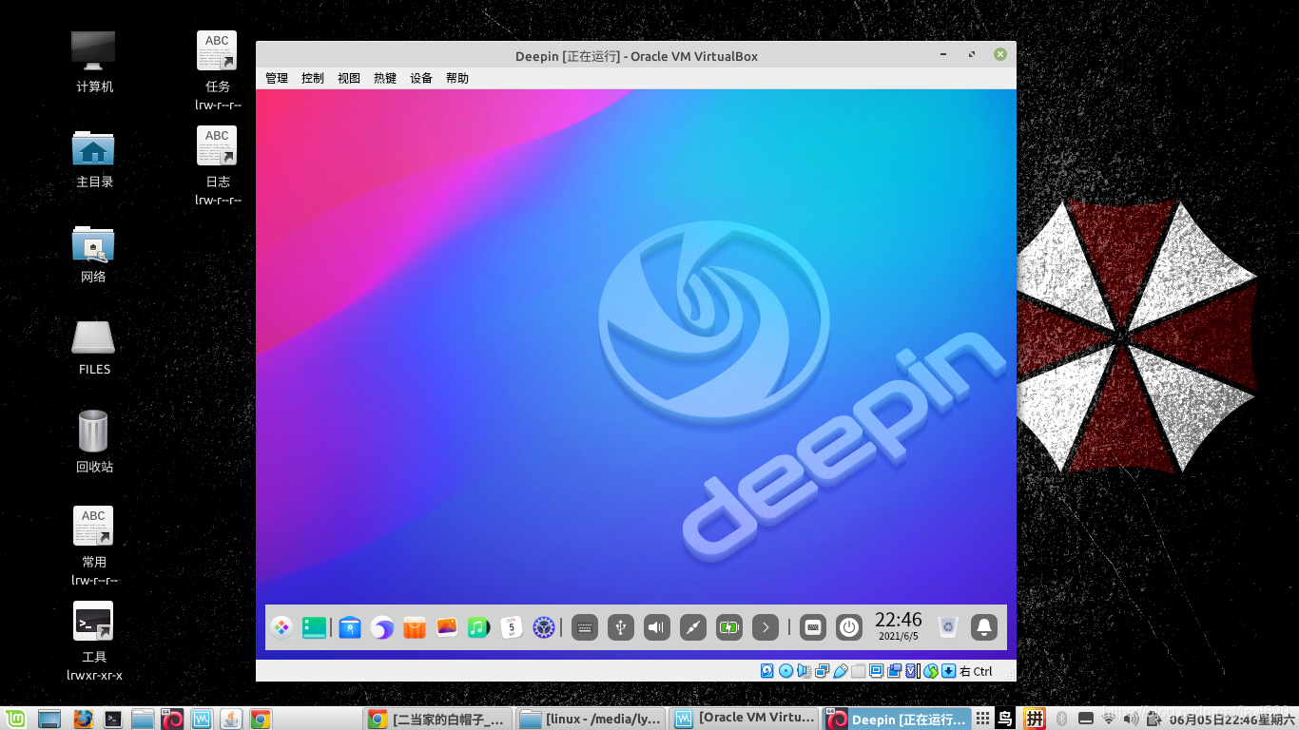1299x730 pixels.
Task: Click the Deepin [正在运行] taskbar window button
Action: point(898,719)
